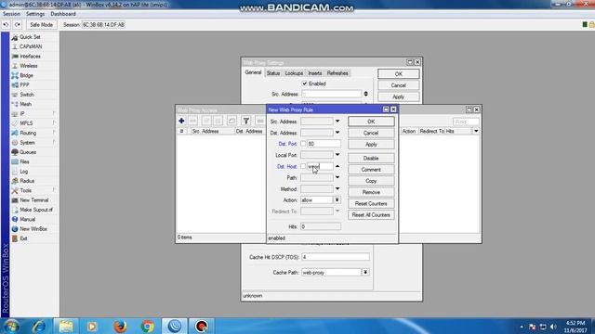The width and height of the screenshot is (595, 334).
Task: Open Bridge menu
Action: pos(26,75)
